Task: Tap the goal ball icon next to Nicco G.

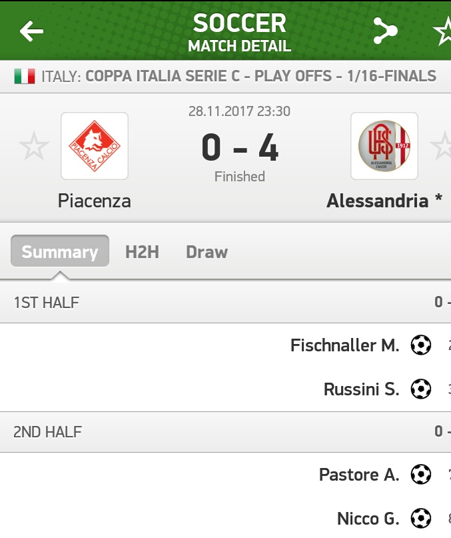Action: tap(420, 518)
